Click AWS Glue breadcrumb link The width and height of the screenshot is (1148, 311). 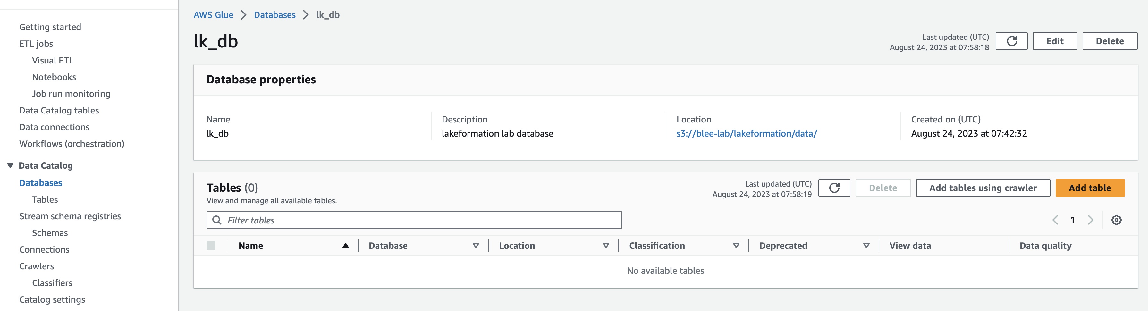[213, 15]
